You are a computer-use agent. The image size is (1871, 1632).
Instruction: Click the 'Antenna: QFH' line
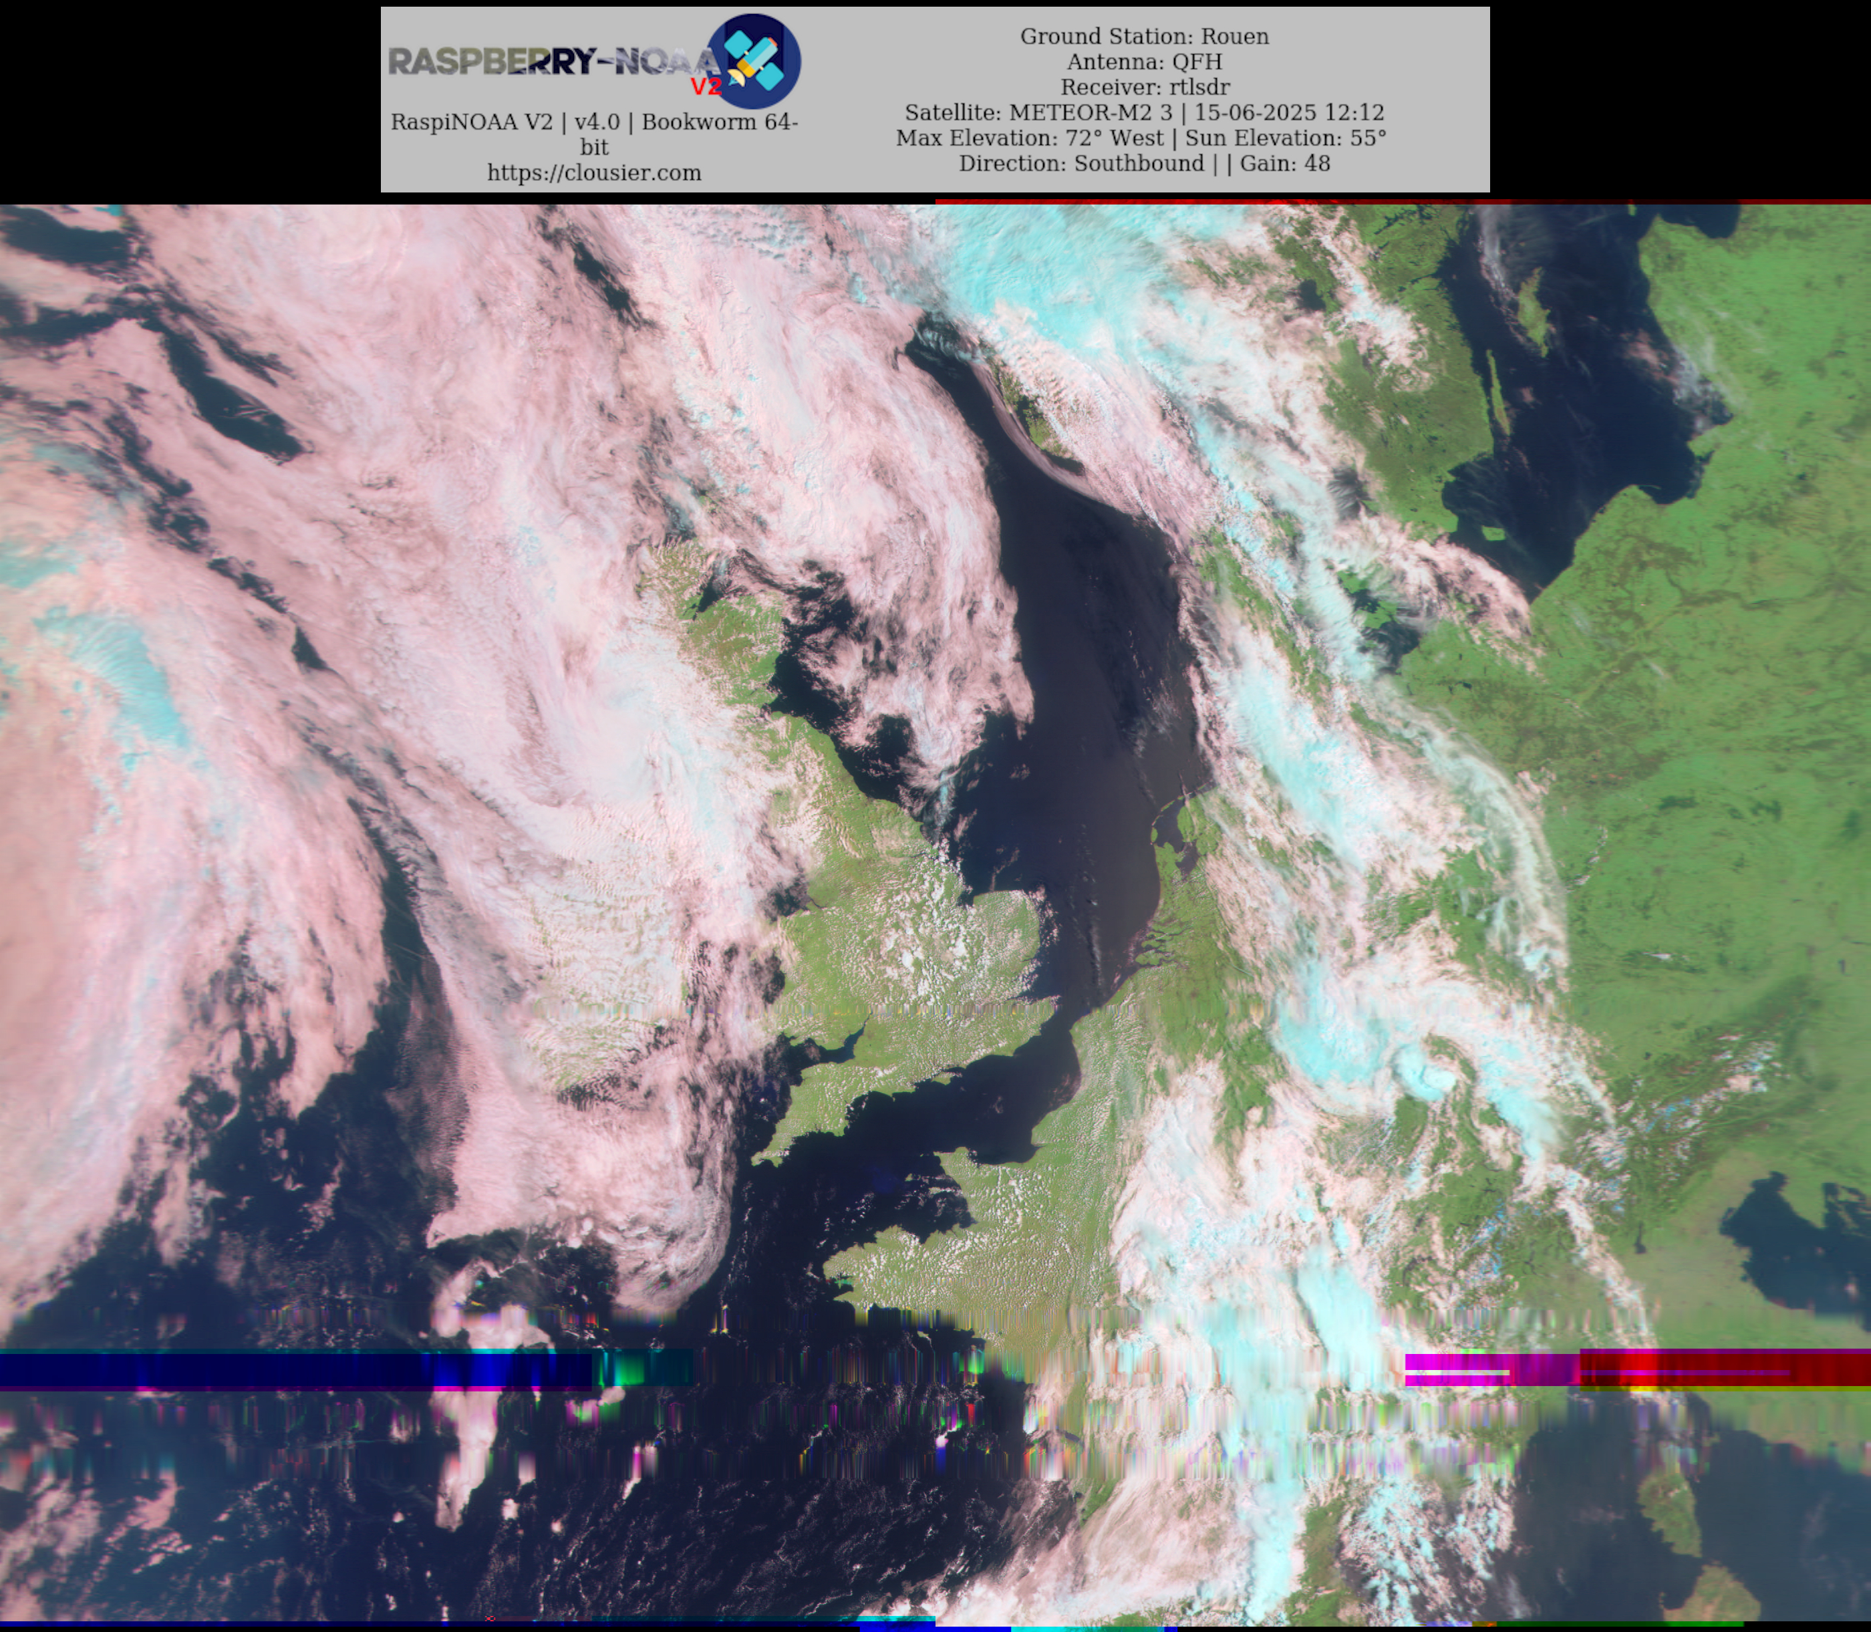click(x=1143, y=62)
